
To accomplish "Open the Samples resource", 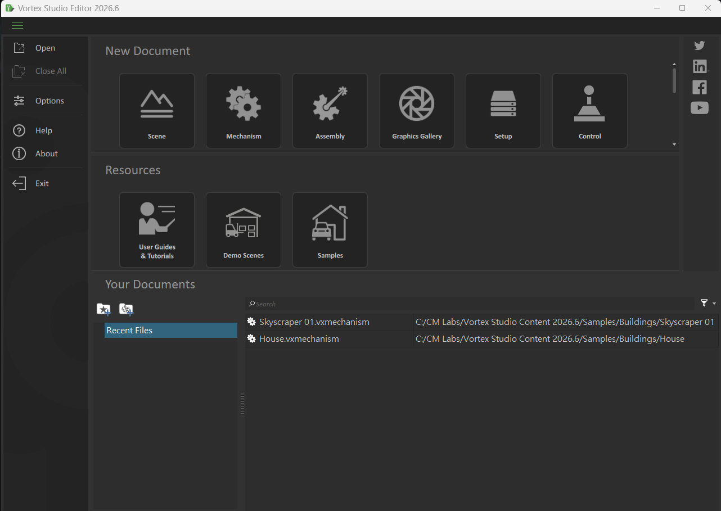I will pyautogui.click(x=330, y=230).
